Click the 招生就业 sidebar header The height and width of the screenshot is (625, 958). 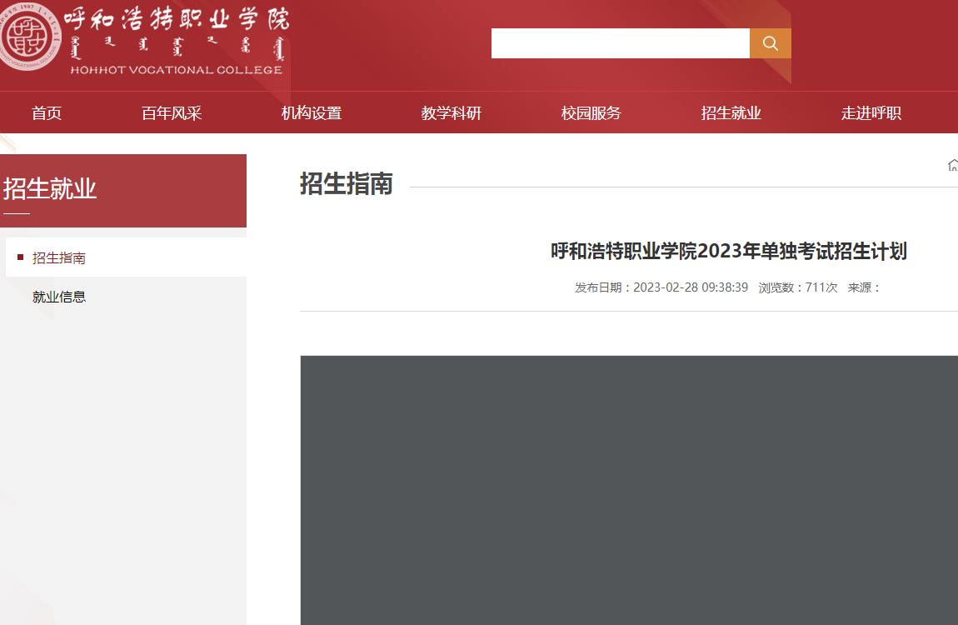click(122, 191)
